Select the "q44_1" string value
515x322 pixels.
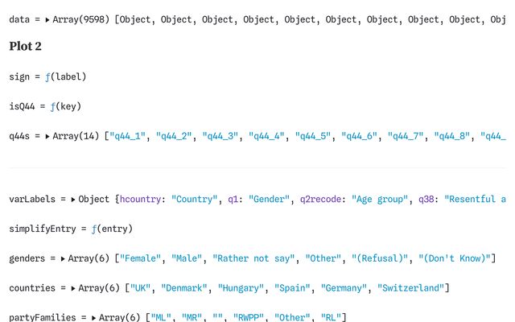pos(128,136)
